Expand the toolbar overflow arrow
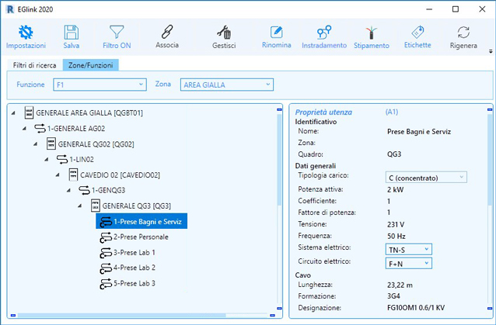496x325 pixels. coord(491,51)
